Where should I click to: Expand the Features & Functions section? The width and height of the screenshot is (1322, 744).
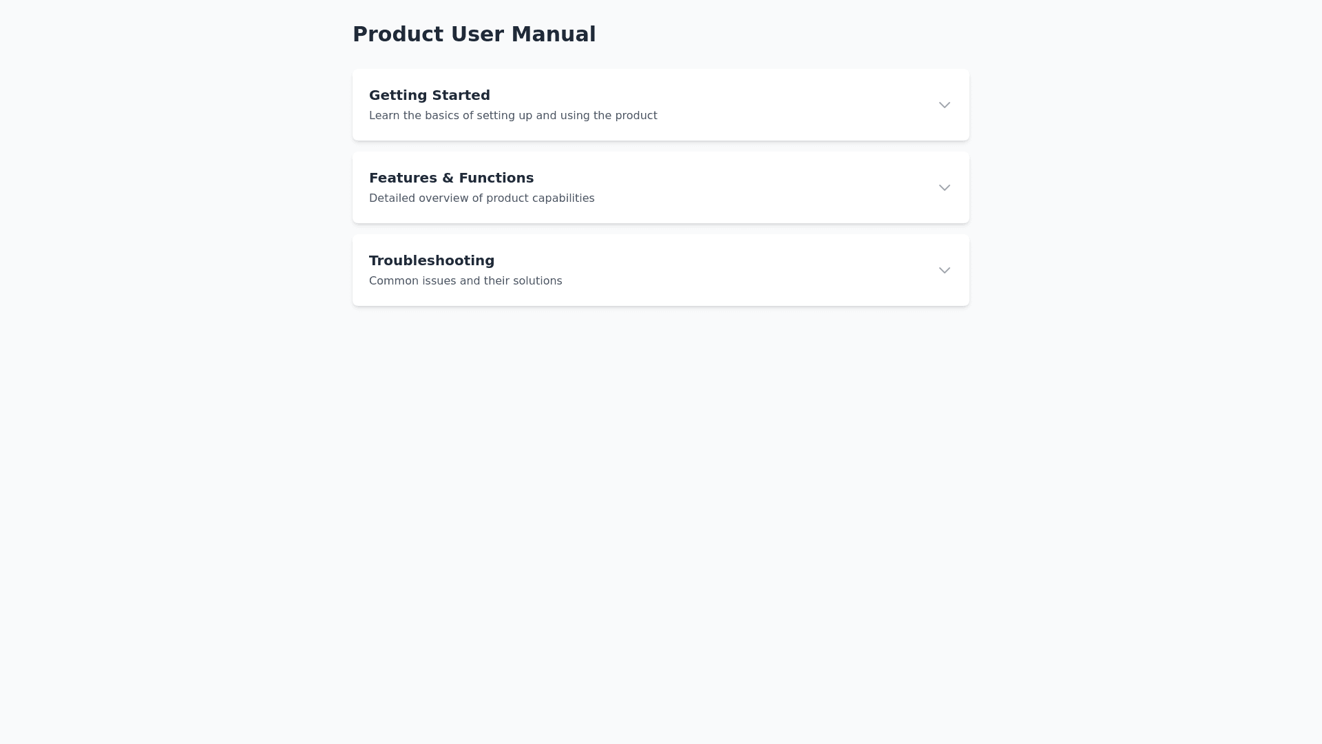pos(660,187)
